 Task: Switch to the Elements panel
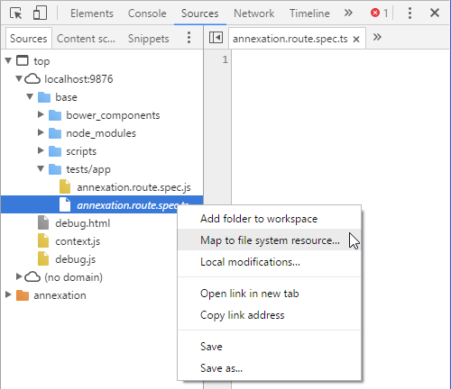point(92,14)
